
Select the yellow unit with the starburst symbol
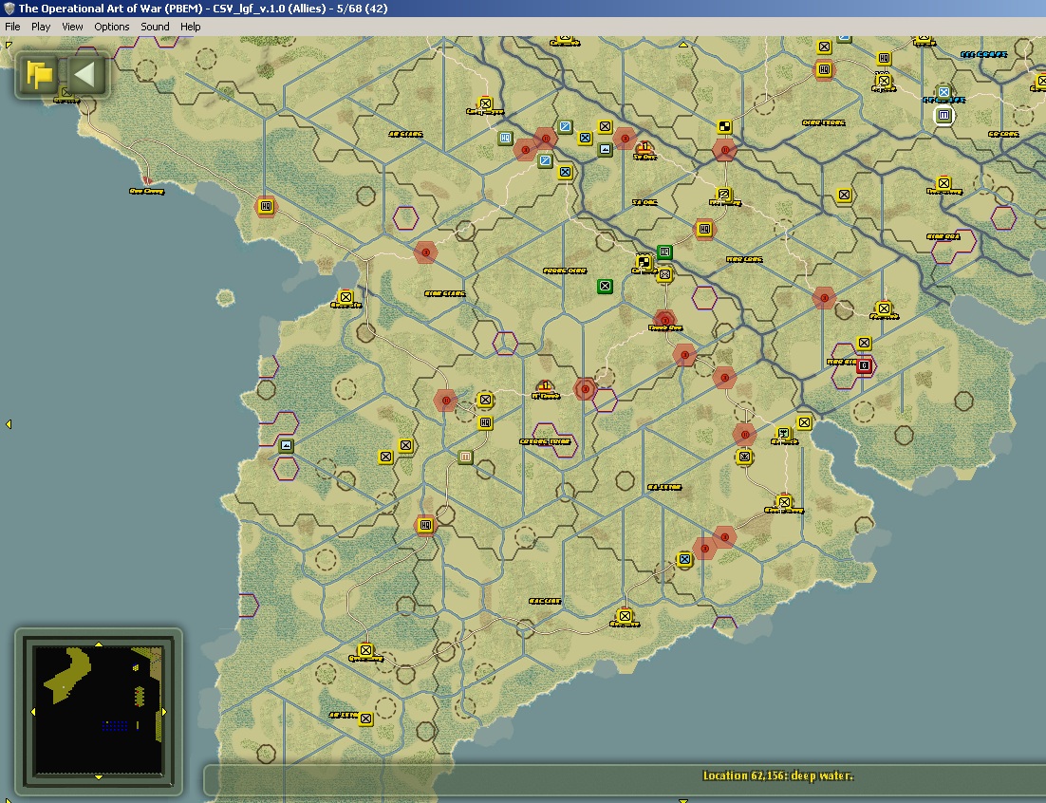click(x=744, y=457)
